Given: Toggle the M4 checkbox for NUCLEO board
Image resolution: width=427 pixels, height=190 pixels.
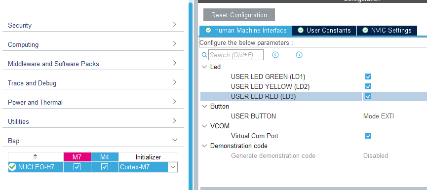Looking at the screenshot, I should pos(105,167).
